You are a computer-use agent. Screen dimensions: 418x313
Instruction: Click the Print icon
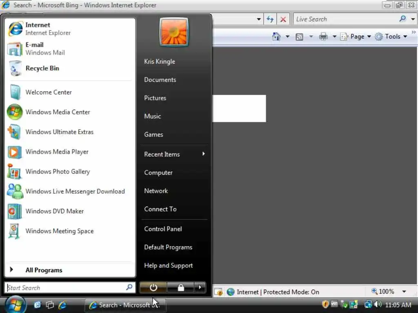[x=323, y=36]
